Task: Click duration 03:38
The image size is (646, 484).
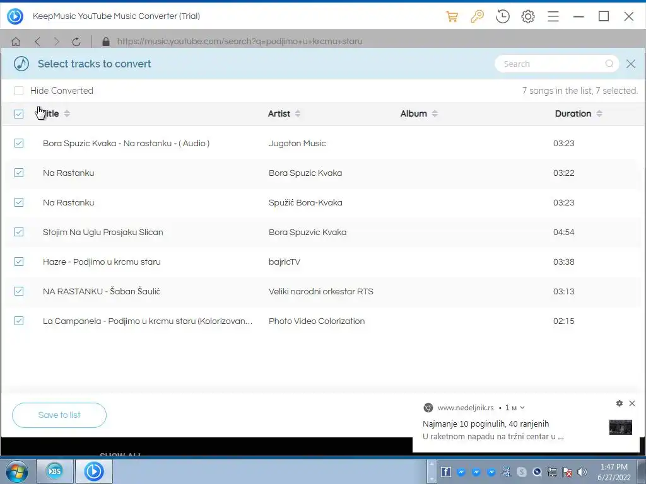Action: point(563,262)
